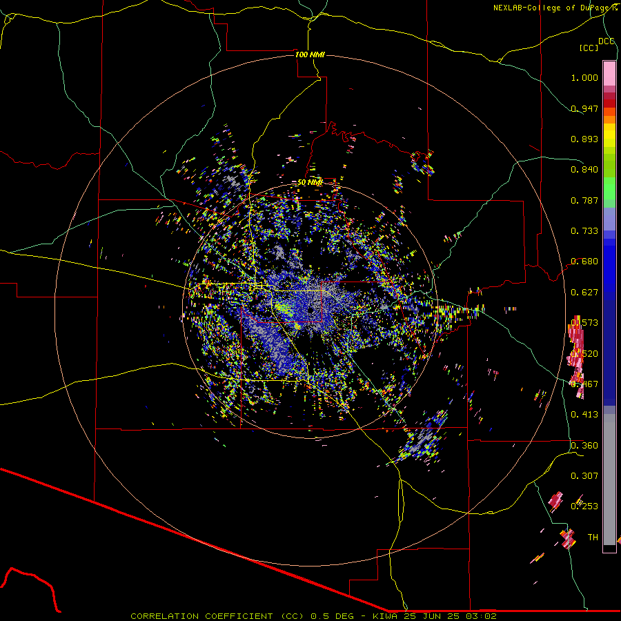Click the radar site marker at the map center

click(311, 310)
